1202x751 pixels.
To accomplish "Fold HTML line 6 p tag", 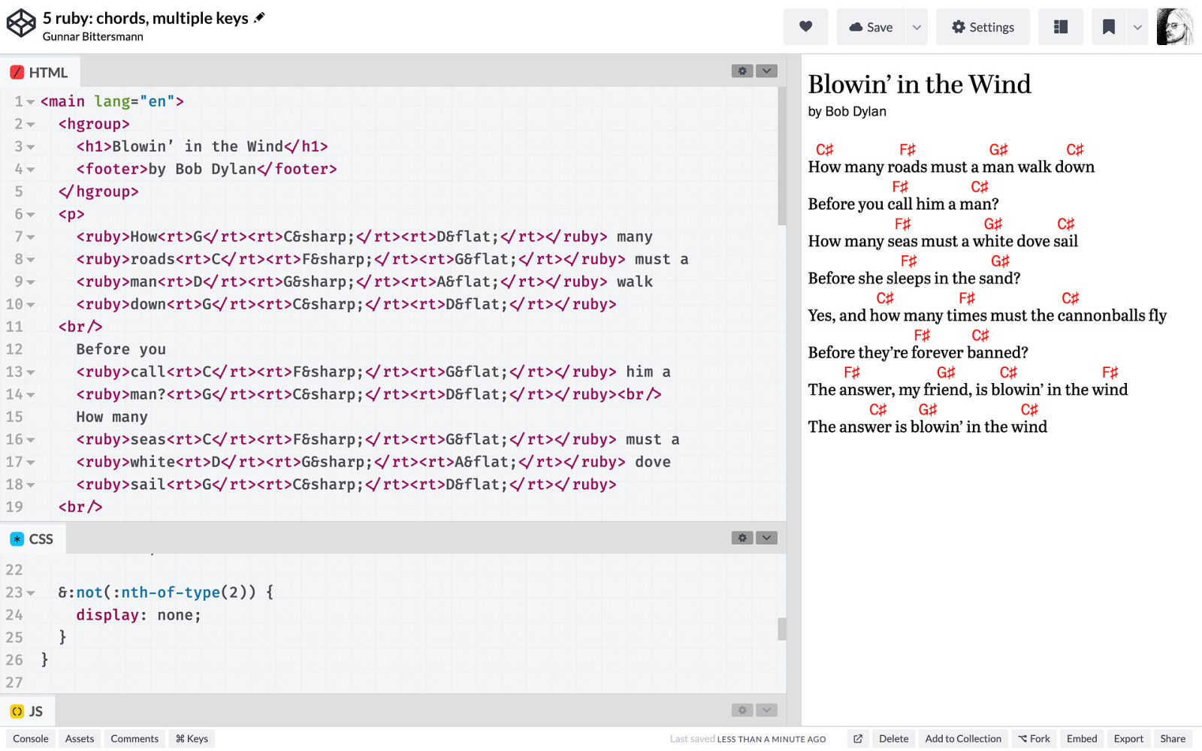I will point(31,215).
